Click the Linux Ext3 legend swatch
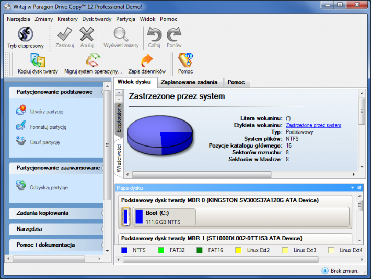371x279 pixels. coord(285,250)
